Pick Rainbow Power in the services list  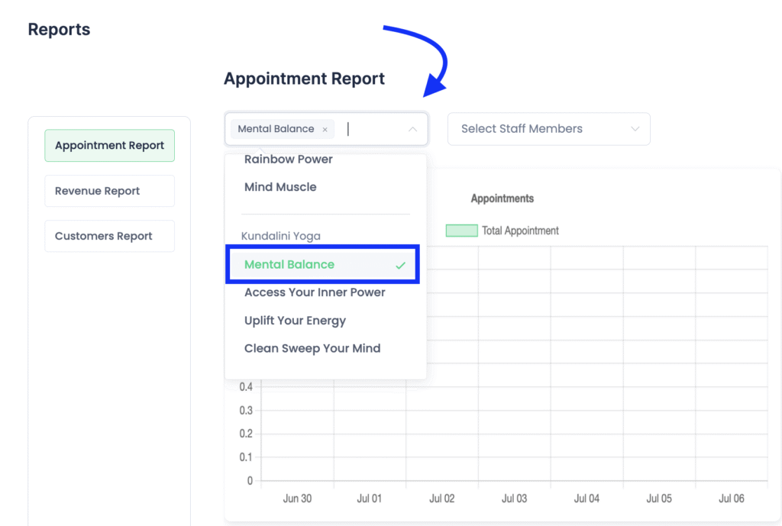click(x=288, y=160)
